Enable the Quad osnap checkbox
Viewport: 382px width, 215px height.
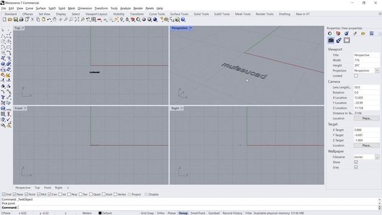[x=91, y=194]
